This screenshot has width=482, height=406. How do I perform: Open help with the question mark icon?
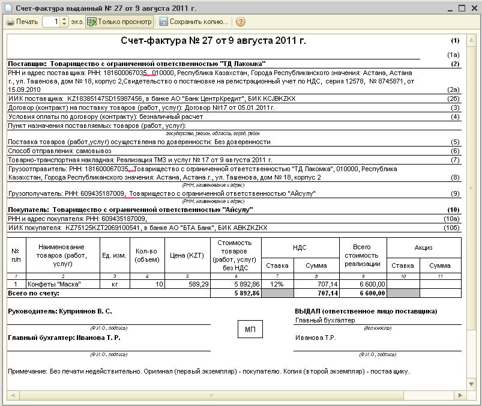[x=241, y=22]
